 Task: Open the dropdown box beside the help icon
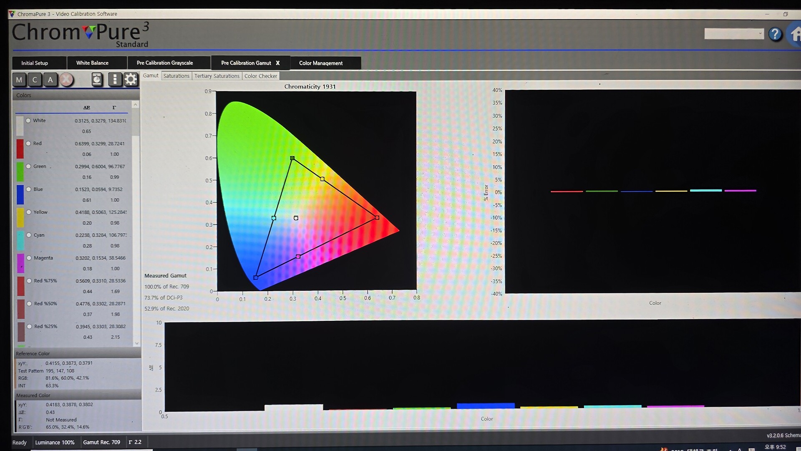pos(734,34)
